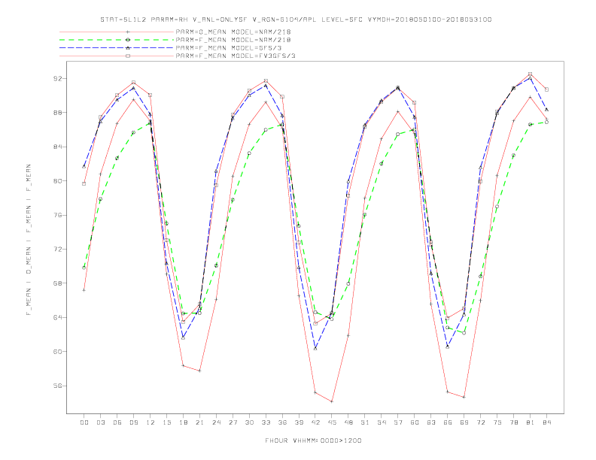This screenshot has height=460, width=596.
Task: Click O_MEAN plus data point at hour 69
Action: tap(464, 398)
